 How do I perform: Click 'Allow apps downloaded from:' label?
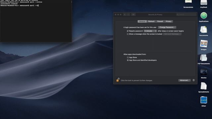135,54
